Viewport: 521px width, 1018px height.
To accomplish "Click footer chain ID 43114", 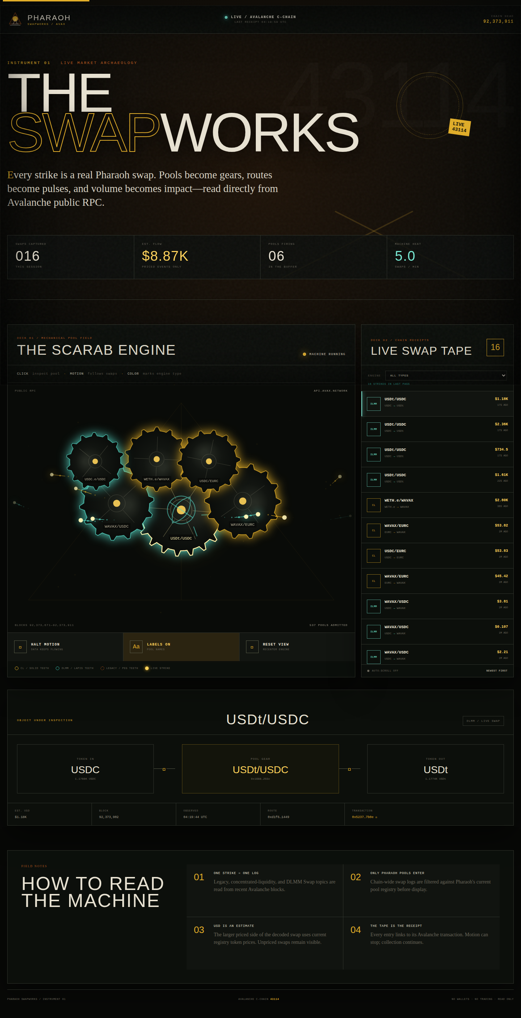I will coord(274,999).
